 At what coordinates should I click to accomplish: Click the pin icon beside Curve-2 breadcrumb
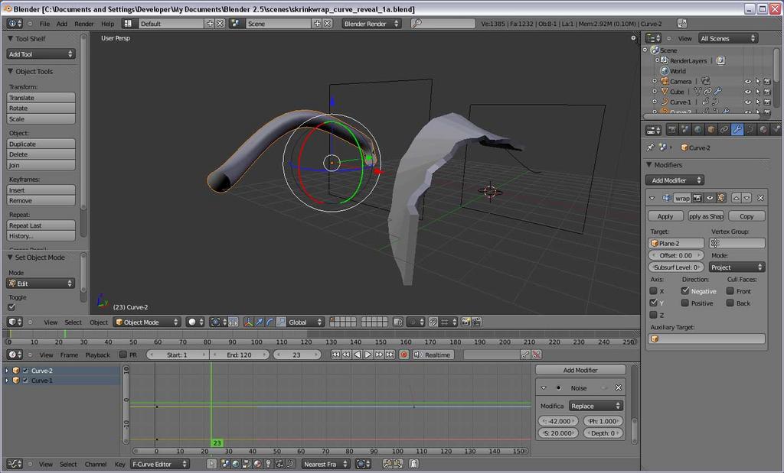tap(650, 147)
